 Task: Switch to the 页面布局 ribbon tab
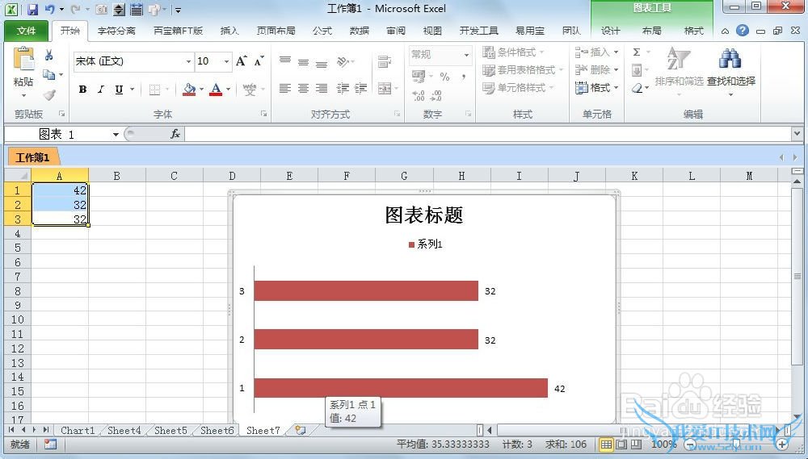point(276,31)
